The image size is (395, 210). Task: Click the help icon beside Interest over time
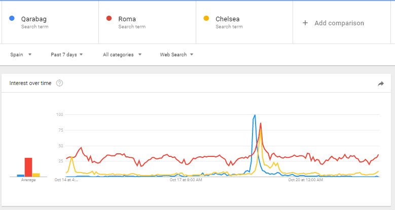click(x=59, y=83)
